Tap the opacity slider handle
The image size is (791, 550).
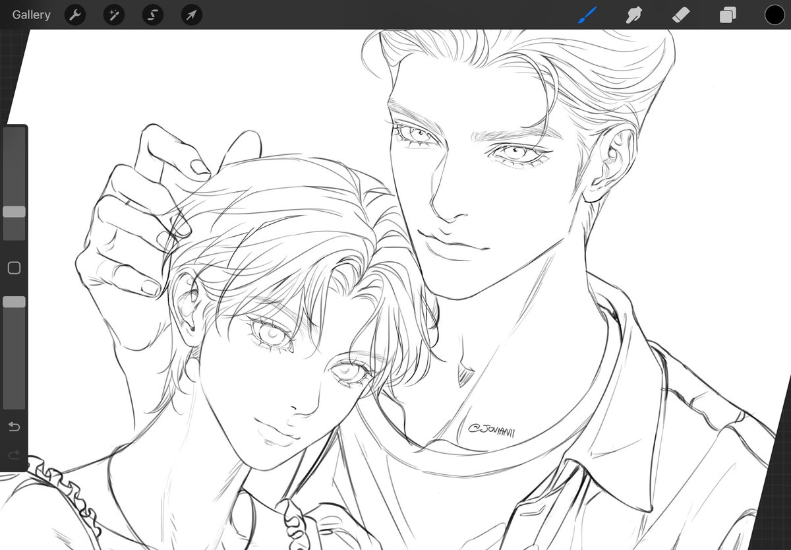pyautogui.click(x=13, y=302)
